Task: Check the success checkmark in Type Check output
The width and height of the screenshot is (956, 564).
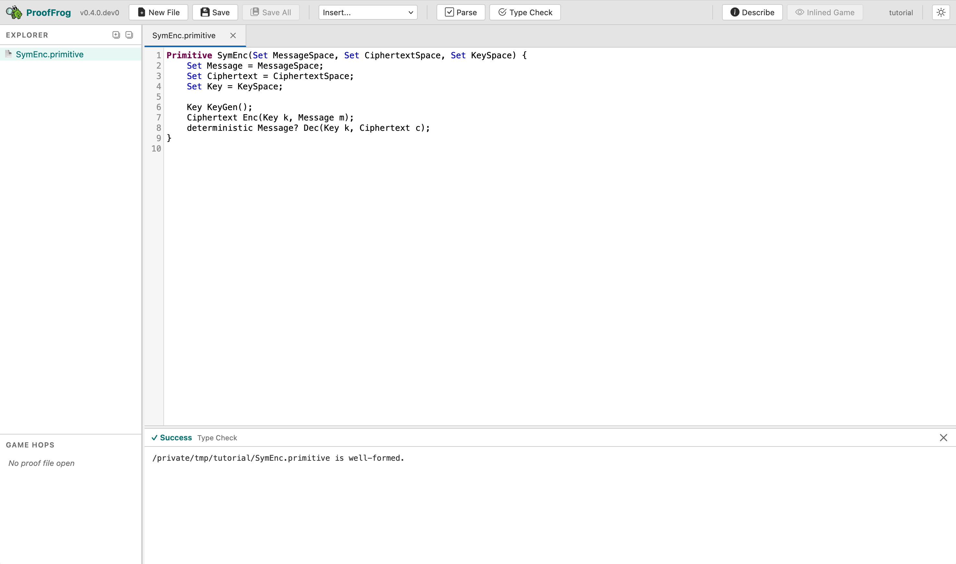Action: click(x=155, y=438)
